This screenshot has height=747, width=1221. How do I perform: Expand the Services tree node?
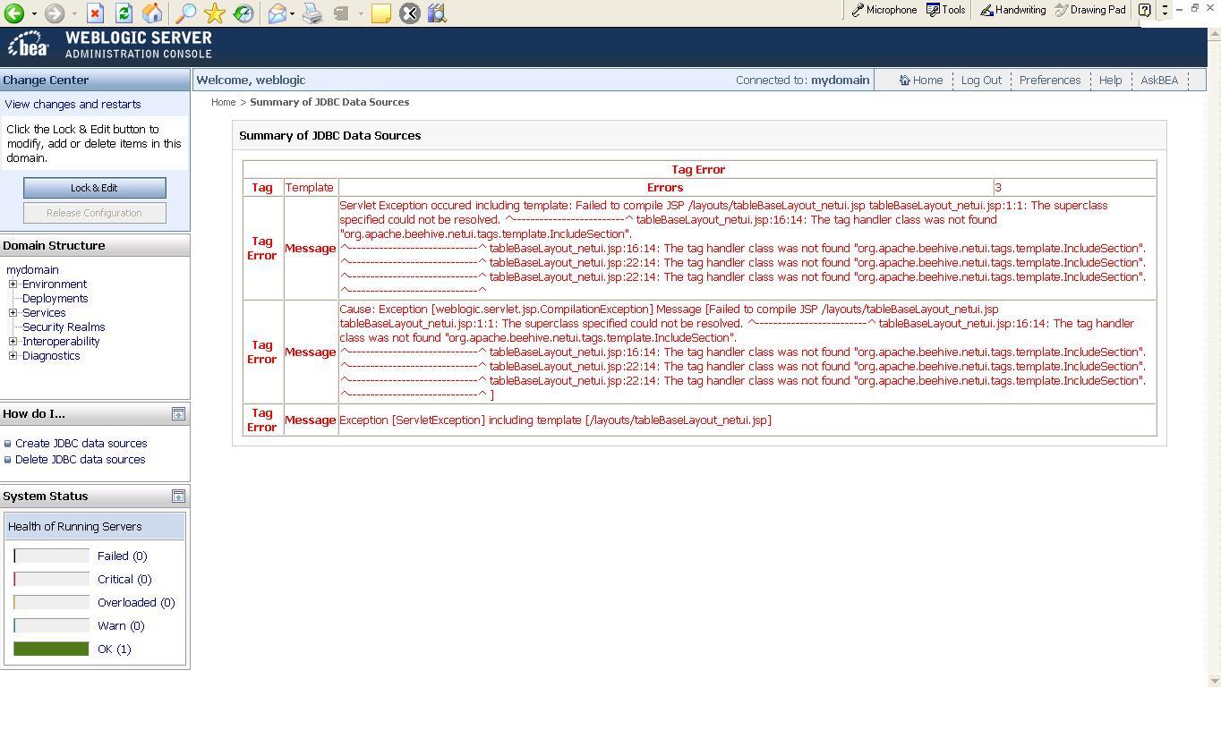pyautogui.click(x=13, y=313)
